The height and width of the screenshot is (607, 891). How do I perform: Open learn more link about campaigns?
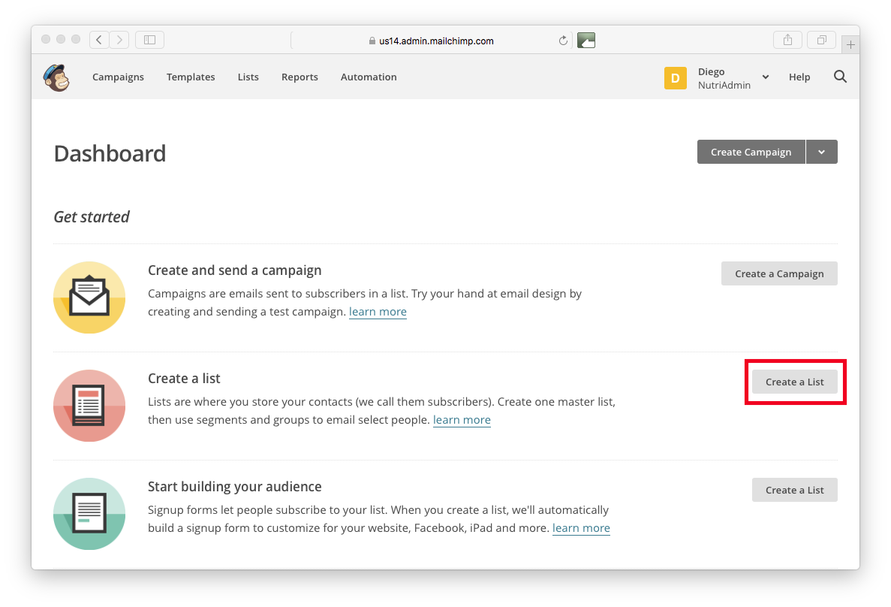tap(378, 312)
